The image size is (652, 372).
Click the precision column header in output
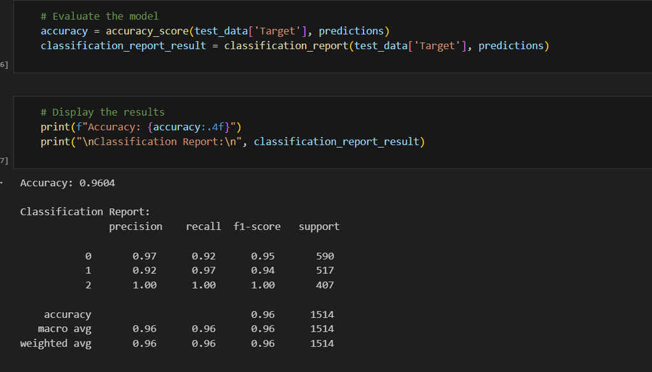click(x=136, y=227)
